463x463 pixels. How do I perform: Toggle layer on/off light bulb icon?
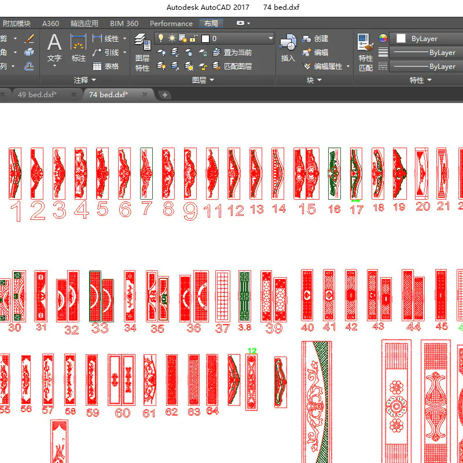tap(161, 39)
